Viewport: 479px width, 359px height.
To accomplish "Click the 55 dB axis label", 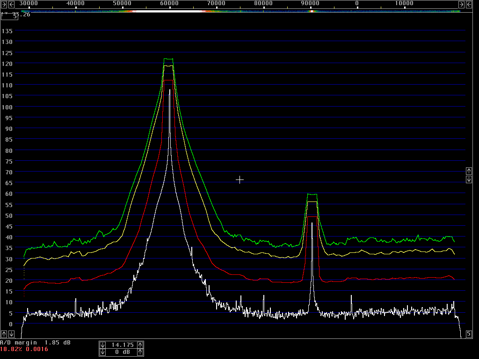I will coord(9,205).
